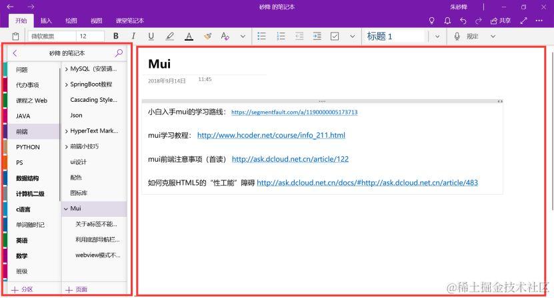Screen dimensions: 554x298
Task: Open the ask.dcloud.net.cn/article/122 link
Action: click(290, 159)
